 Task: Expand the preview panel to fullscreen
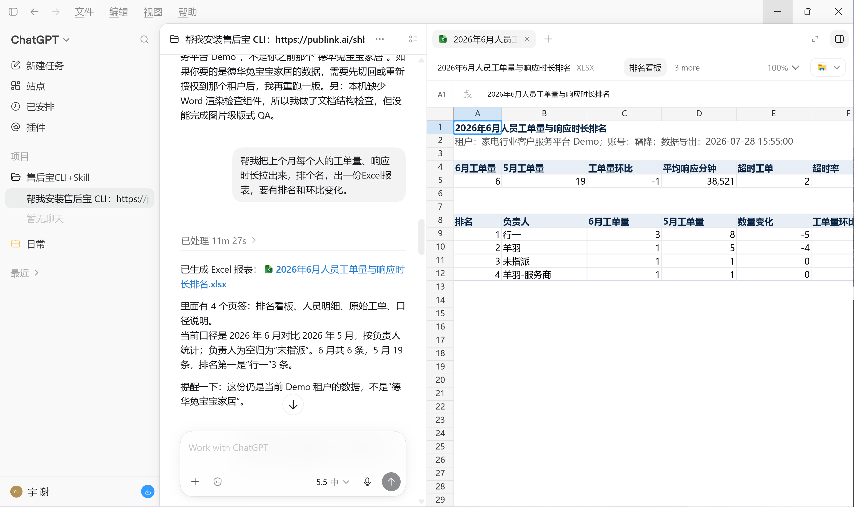coord(815,39)
